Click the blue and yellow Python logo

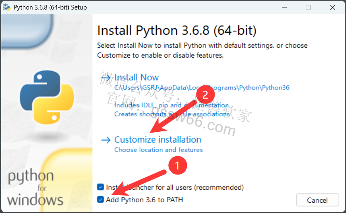point(47,97)
